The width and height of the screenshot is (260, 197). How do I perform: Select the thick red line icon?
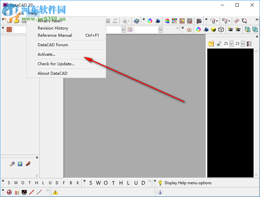[x=31, y=192]
